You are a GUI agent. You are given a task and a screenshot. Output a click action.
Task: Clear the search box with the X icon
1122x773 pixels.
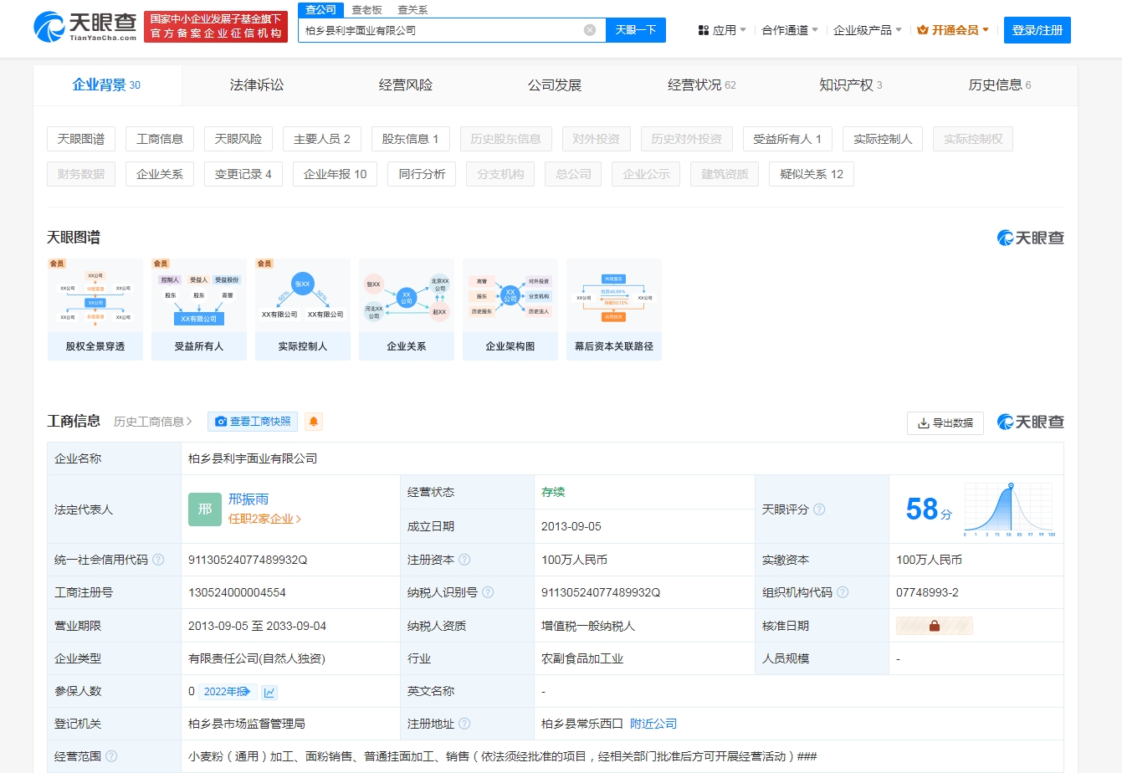coord(590,30)
